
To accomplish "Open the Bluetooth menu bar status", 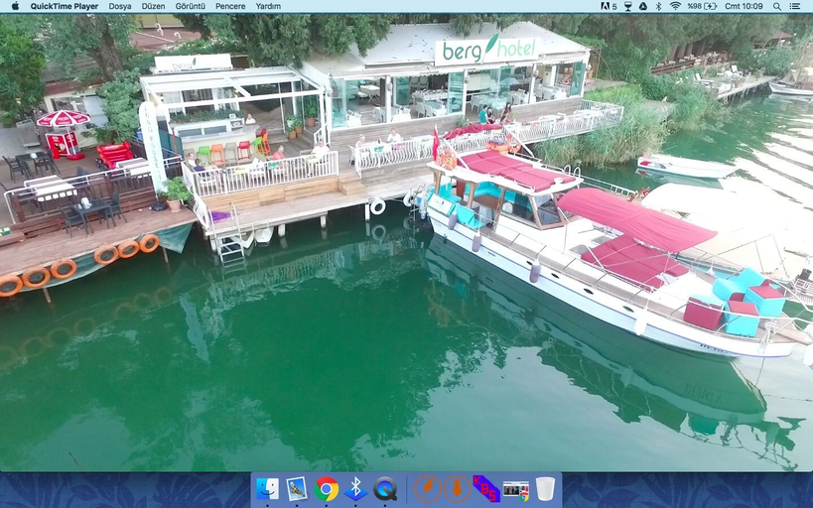I will (x=658, y=6).
